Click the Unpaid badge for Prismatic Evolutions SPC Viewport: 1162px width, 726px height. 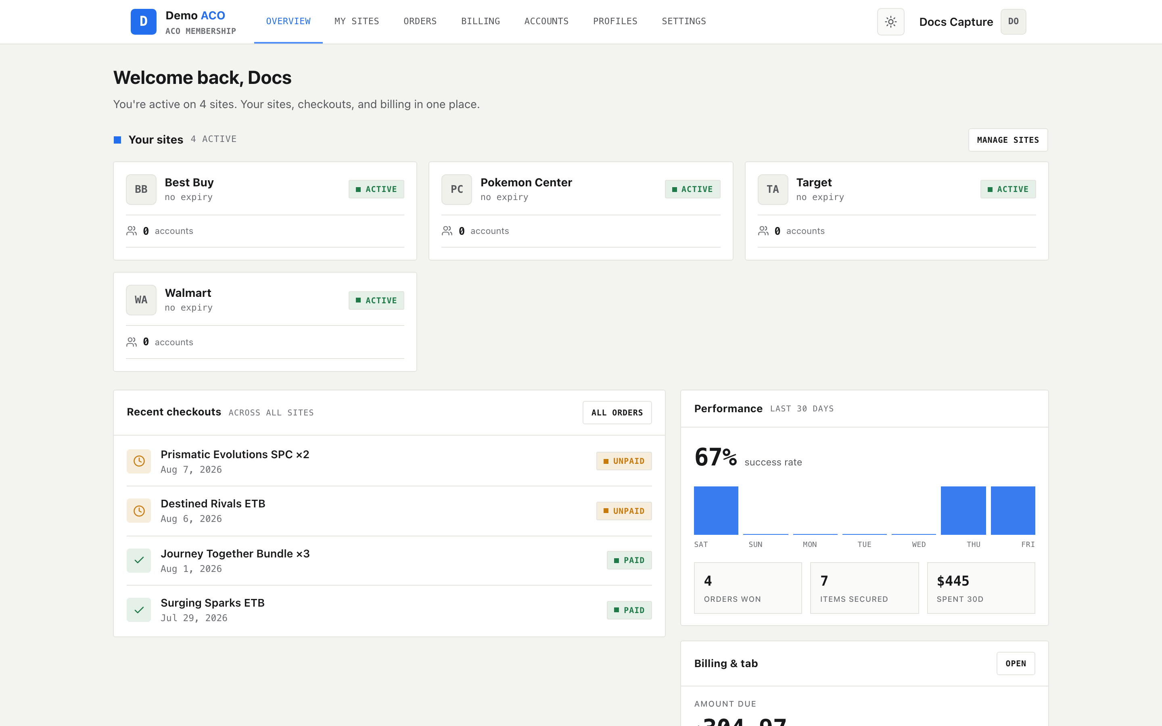(x=624, y=461)
